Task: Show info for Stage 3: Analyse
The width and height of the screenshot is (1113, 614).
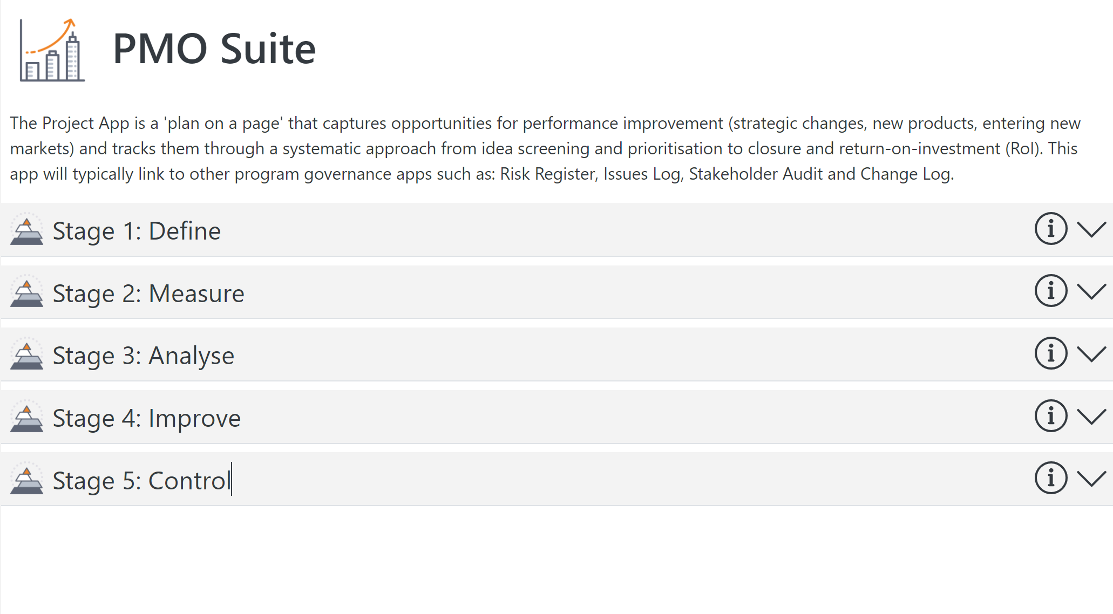Action: coord(1050,353)
